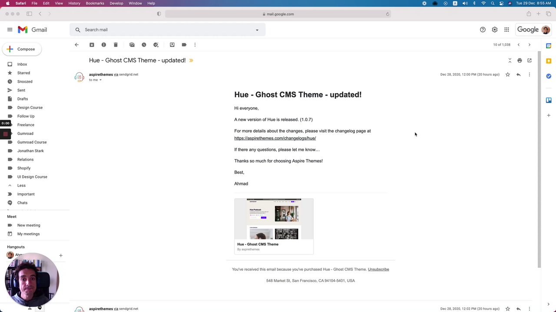This screenshot has width=556, height=312.
Task: Click the Search mail field
Action: click(167, 30)
